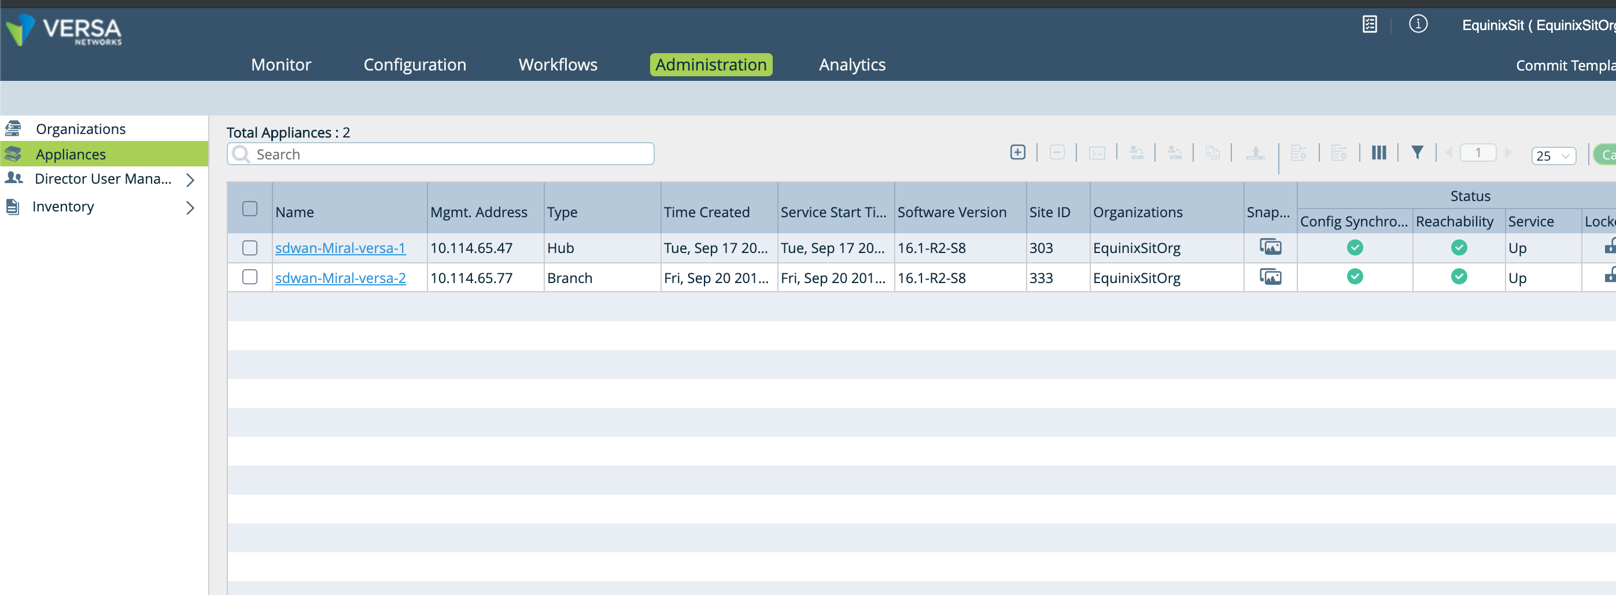Screen dimensions: 1616x595
Task: Open the Analytics tab
Action: (x=851, y=65)
